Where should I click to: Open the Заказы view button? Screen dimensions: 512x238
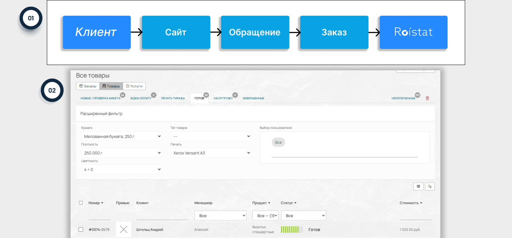[88, 86]
